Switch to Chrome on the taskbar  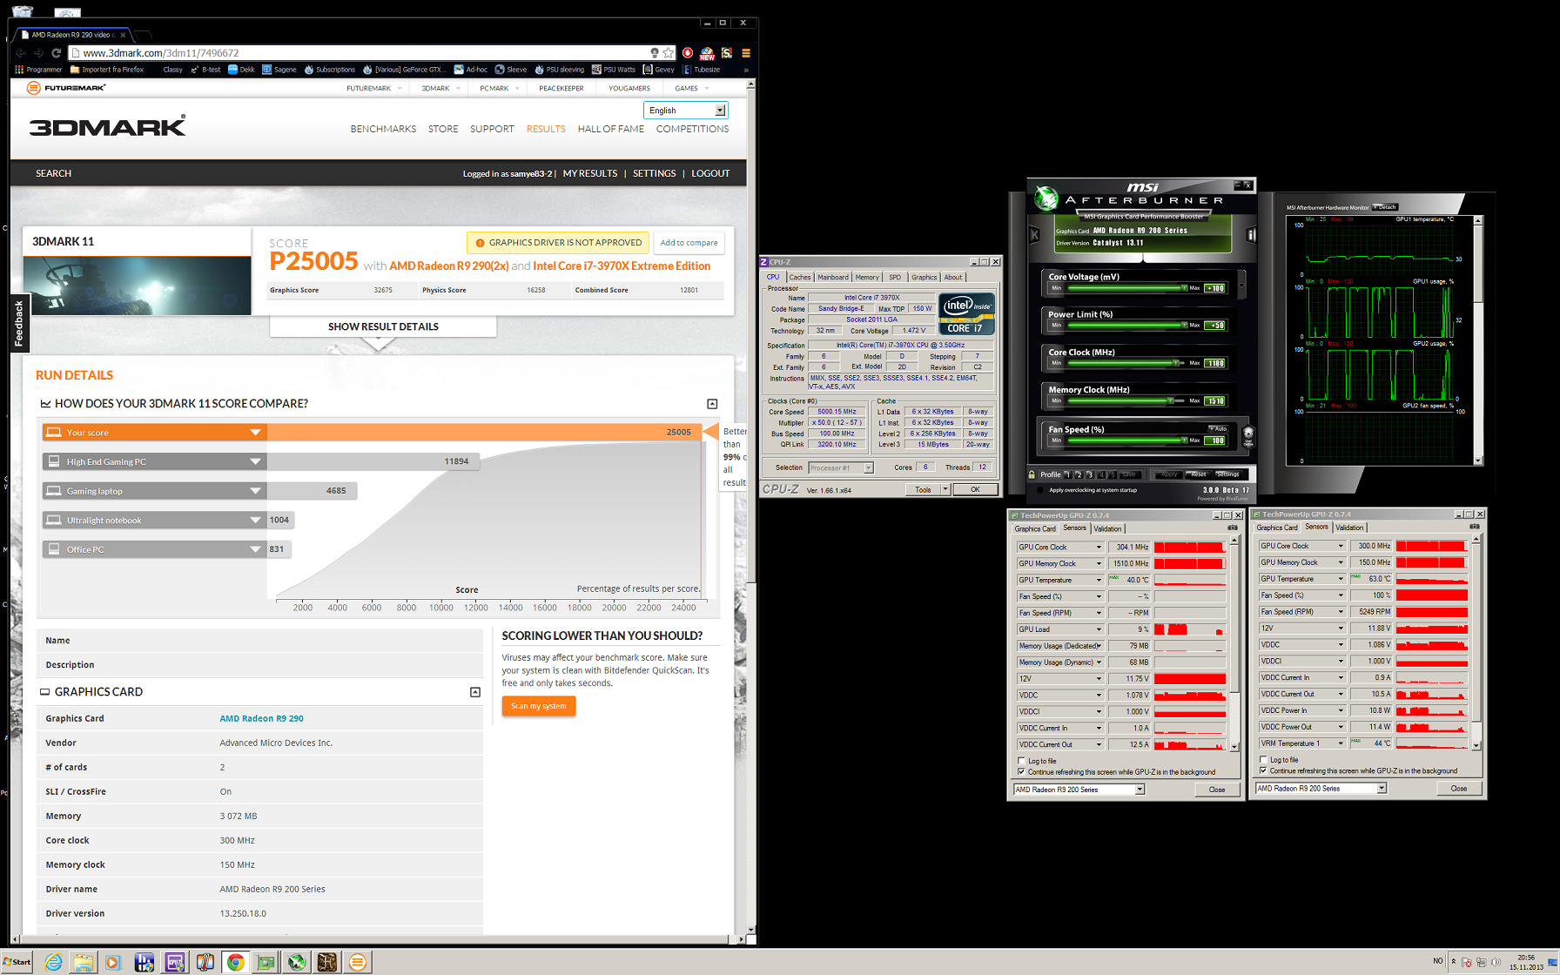pos(235,962)
